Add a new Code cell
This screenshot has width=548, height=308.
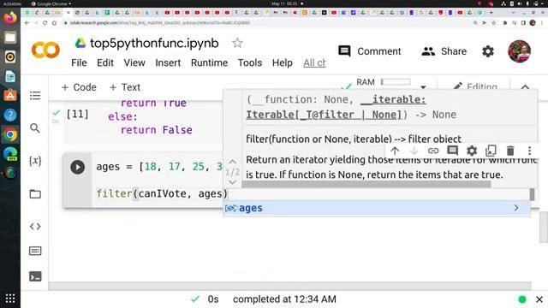79,87
